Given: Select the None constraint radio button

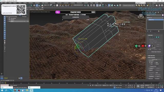Looking at the screenshot, I should pos(149,62).
